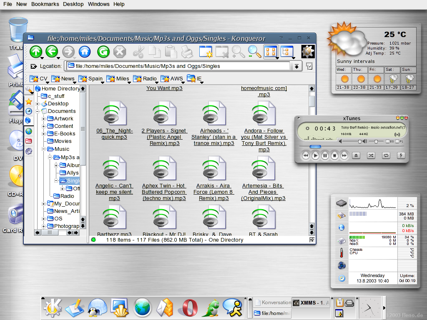Reload the folder with the green refresh icon
Viewport: 427px width, 320px height.
point(103,51)
